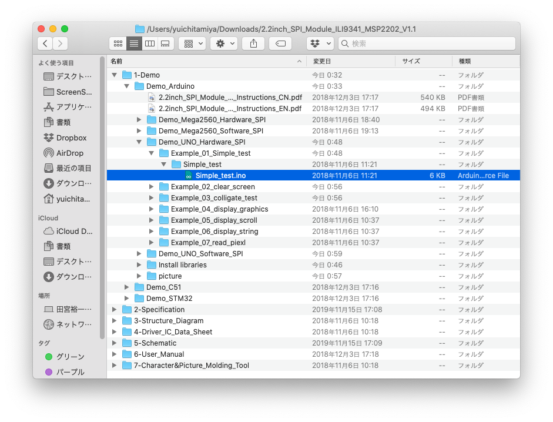The width and height of the screenshot is (553, 422).
Task: Switch to icon view mode
Action: coord(118,43)
